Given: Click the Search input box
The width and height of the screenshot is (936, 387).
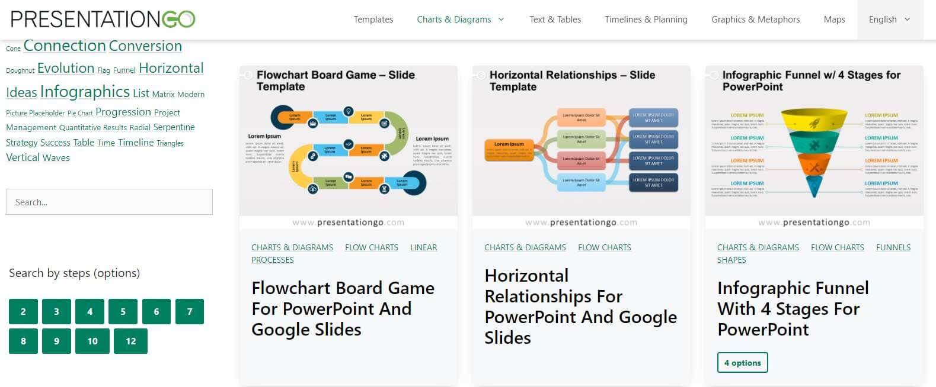Looking at the screenshot, I should (109, 201).
